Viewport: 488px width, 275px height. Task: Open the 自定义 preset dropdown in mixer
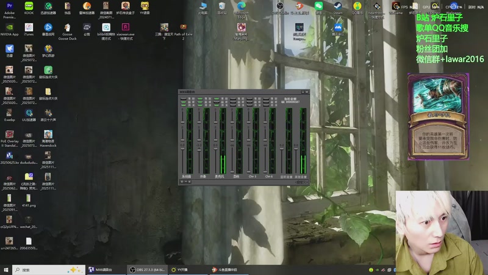[301, 182]
